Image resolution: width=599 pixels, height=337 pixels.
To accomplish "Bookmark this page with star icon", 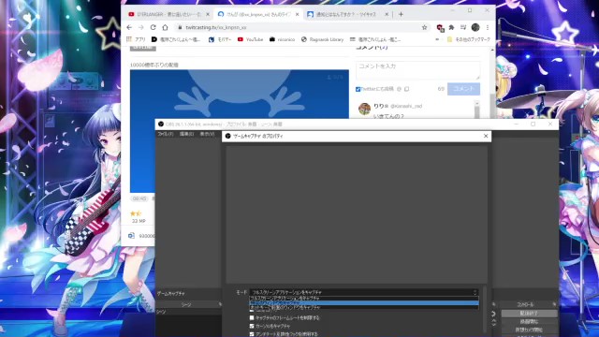I will [424, 27].
